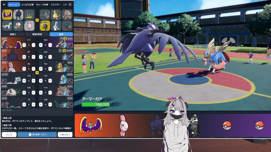
Task: Increase rank for Chien-Pao speed 155 row
Action: (24, 81)
